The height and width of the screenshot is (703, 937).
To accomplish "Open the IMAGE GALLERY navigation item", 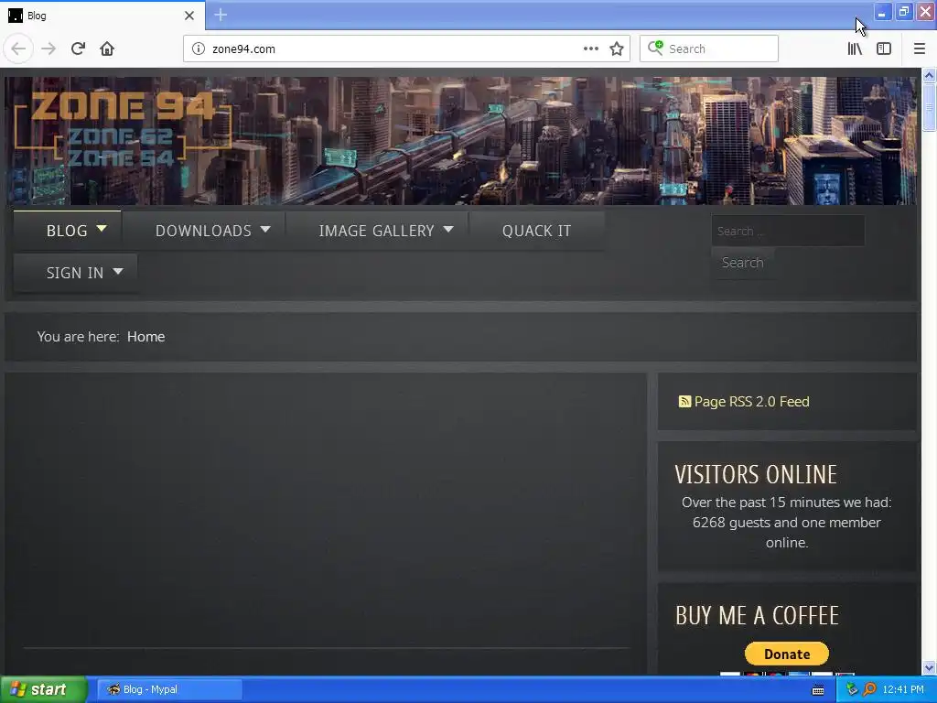I will (x=376, y=231).
